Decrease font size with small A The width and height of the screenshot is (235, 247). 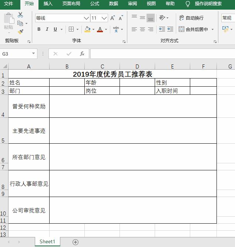pyautogui.click(x=121, y=18)
